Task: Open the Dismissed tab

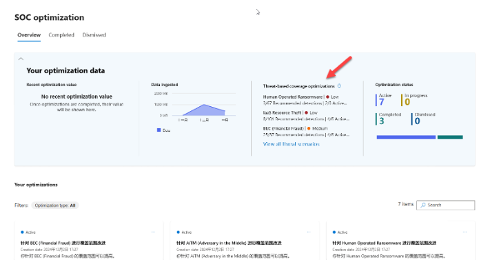Action: 94,35
